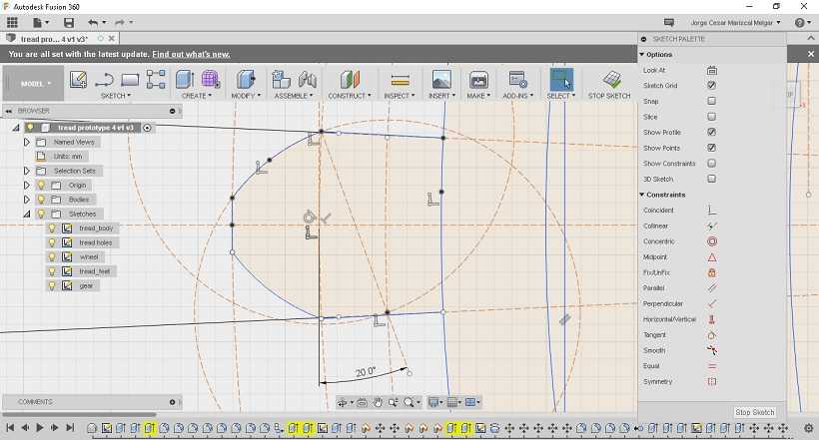Open the CREATE menu
819x440 pixels.
[197, 96]
